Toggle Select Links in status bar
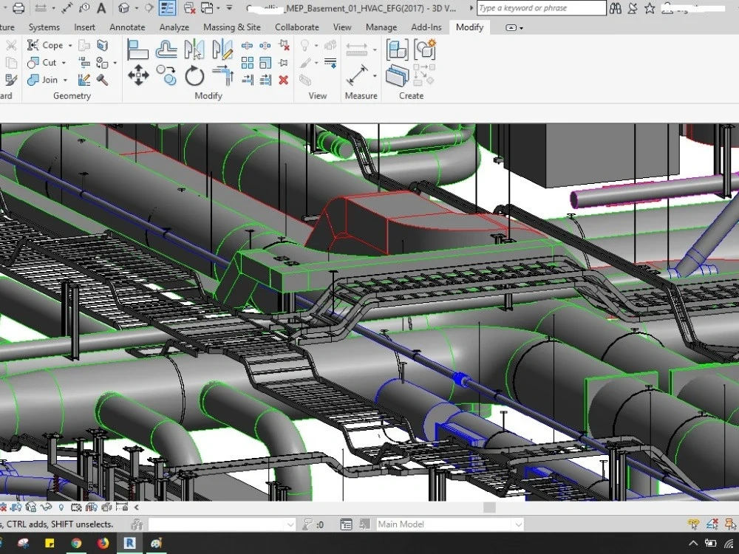739x554 pixels. pos(693,524)
